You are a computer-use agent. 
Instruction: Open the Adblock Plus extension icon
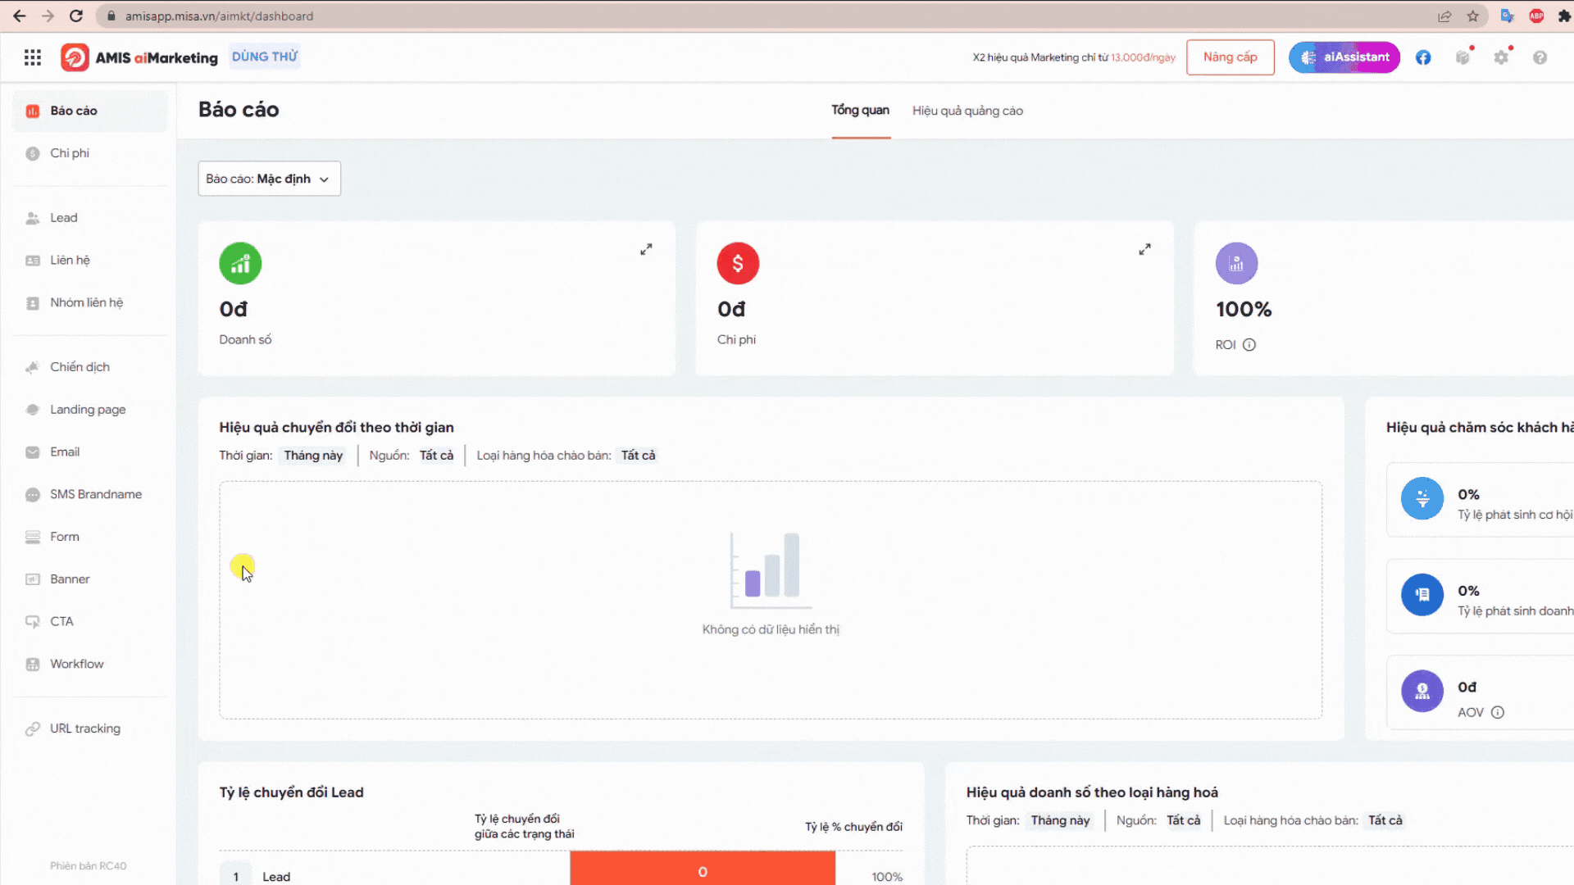pyautogui.click(x=1536, y=16)
